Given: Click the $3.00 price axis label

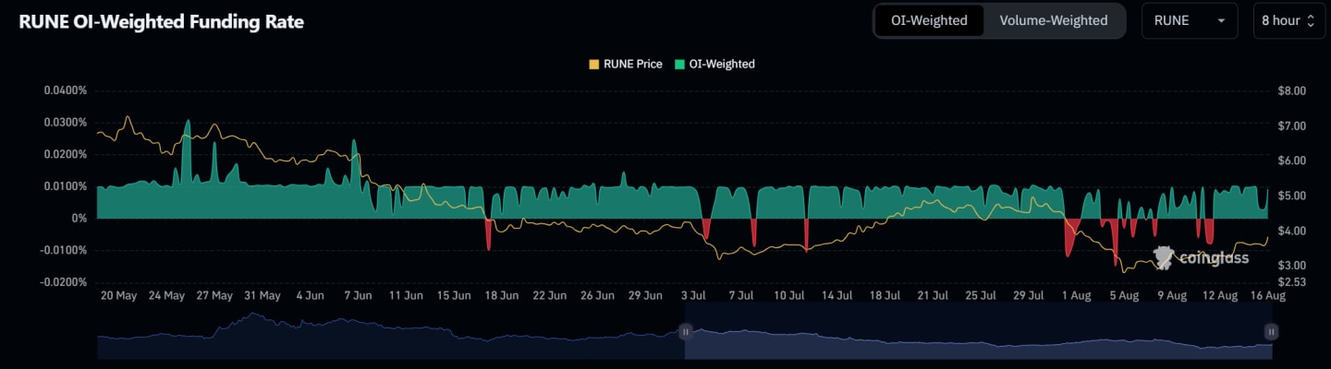Looking at the screenshot, I should tap(1291, 265).
